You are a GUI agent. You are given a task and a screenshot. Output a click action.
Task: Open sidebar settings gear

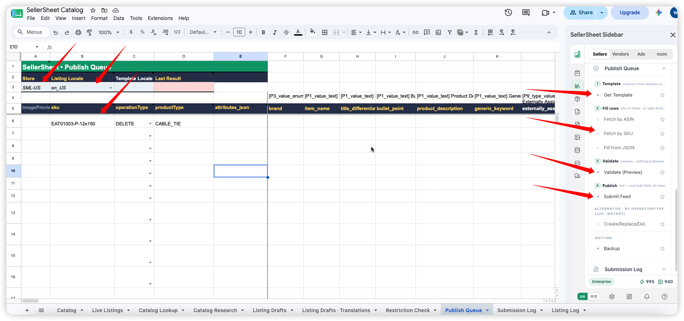[x=612, y=296]
